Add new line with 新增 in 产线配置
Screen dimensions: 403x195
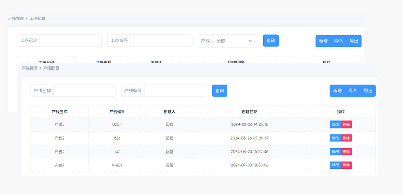click(337, 91)
